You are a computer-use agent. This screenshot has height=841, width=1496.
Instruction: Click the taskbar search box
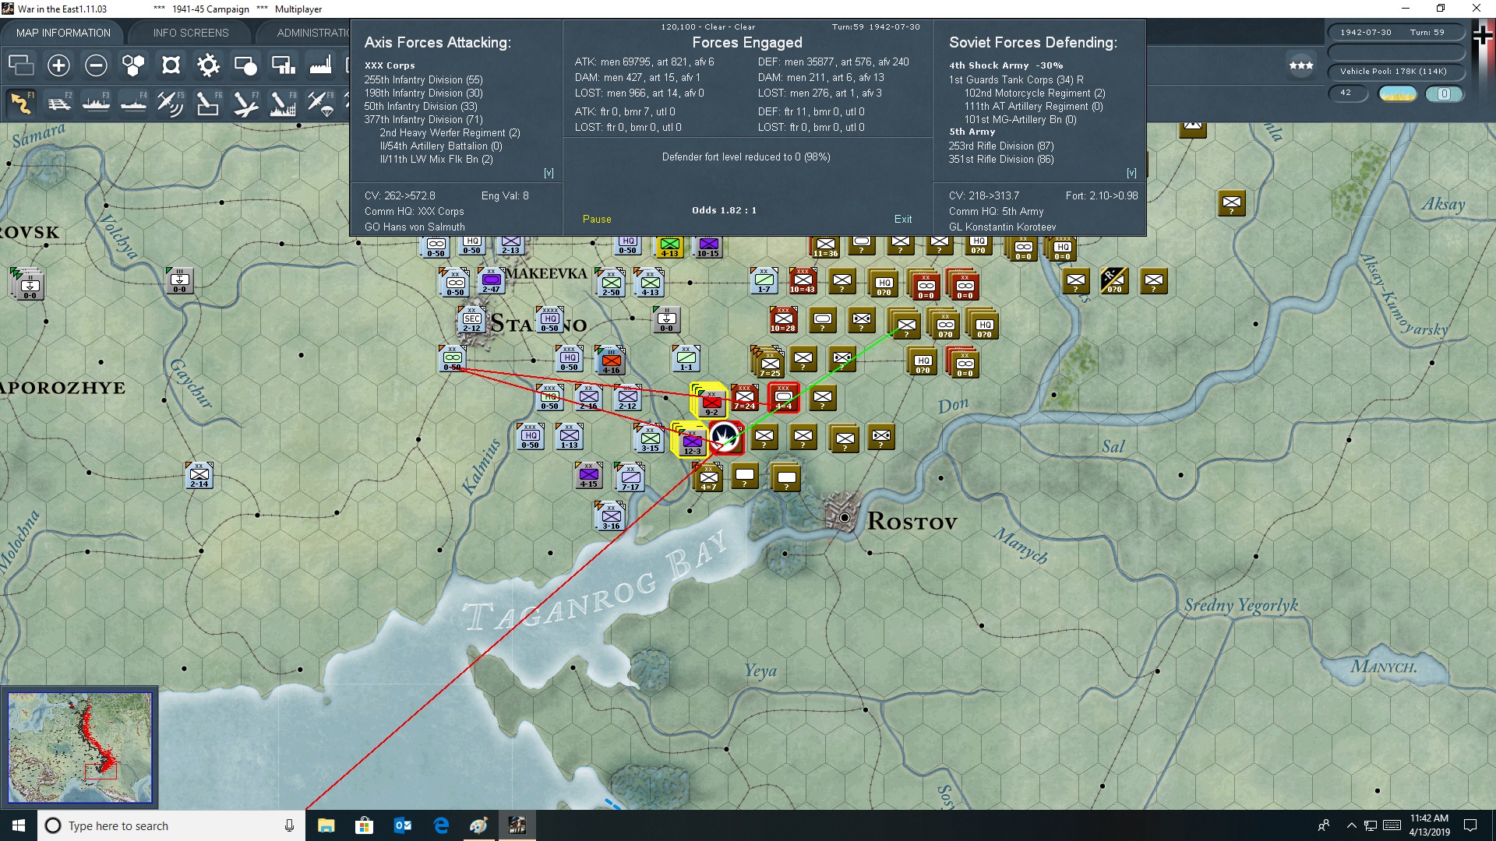(x=171, y=825)
